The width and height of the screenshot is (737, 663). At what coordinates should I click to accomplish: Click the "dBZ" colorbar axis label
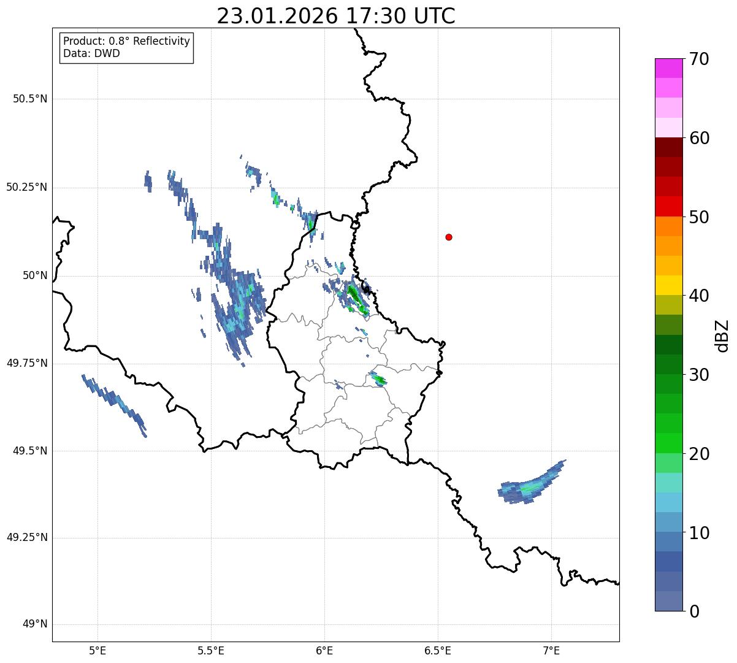(x=722, y=335)
